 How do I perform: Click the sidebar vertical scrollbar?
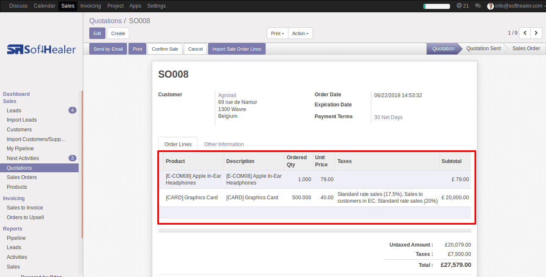[82, 165]
